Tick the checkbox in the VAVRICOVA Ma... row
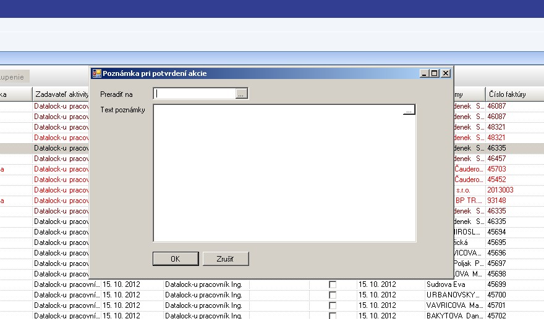This screenshot has width=544, height=319. coord(333,305)
